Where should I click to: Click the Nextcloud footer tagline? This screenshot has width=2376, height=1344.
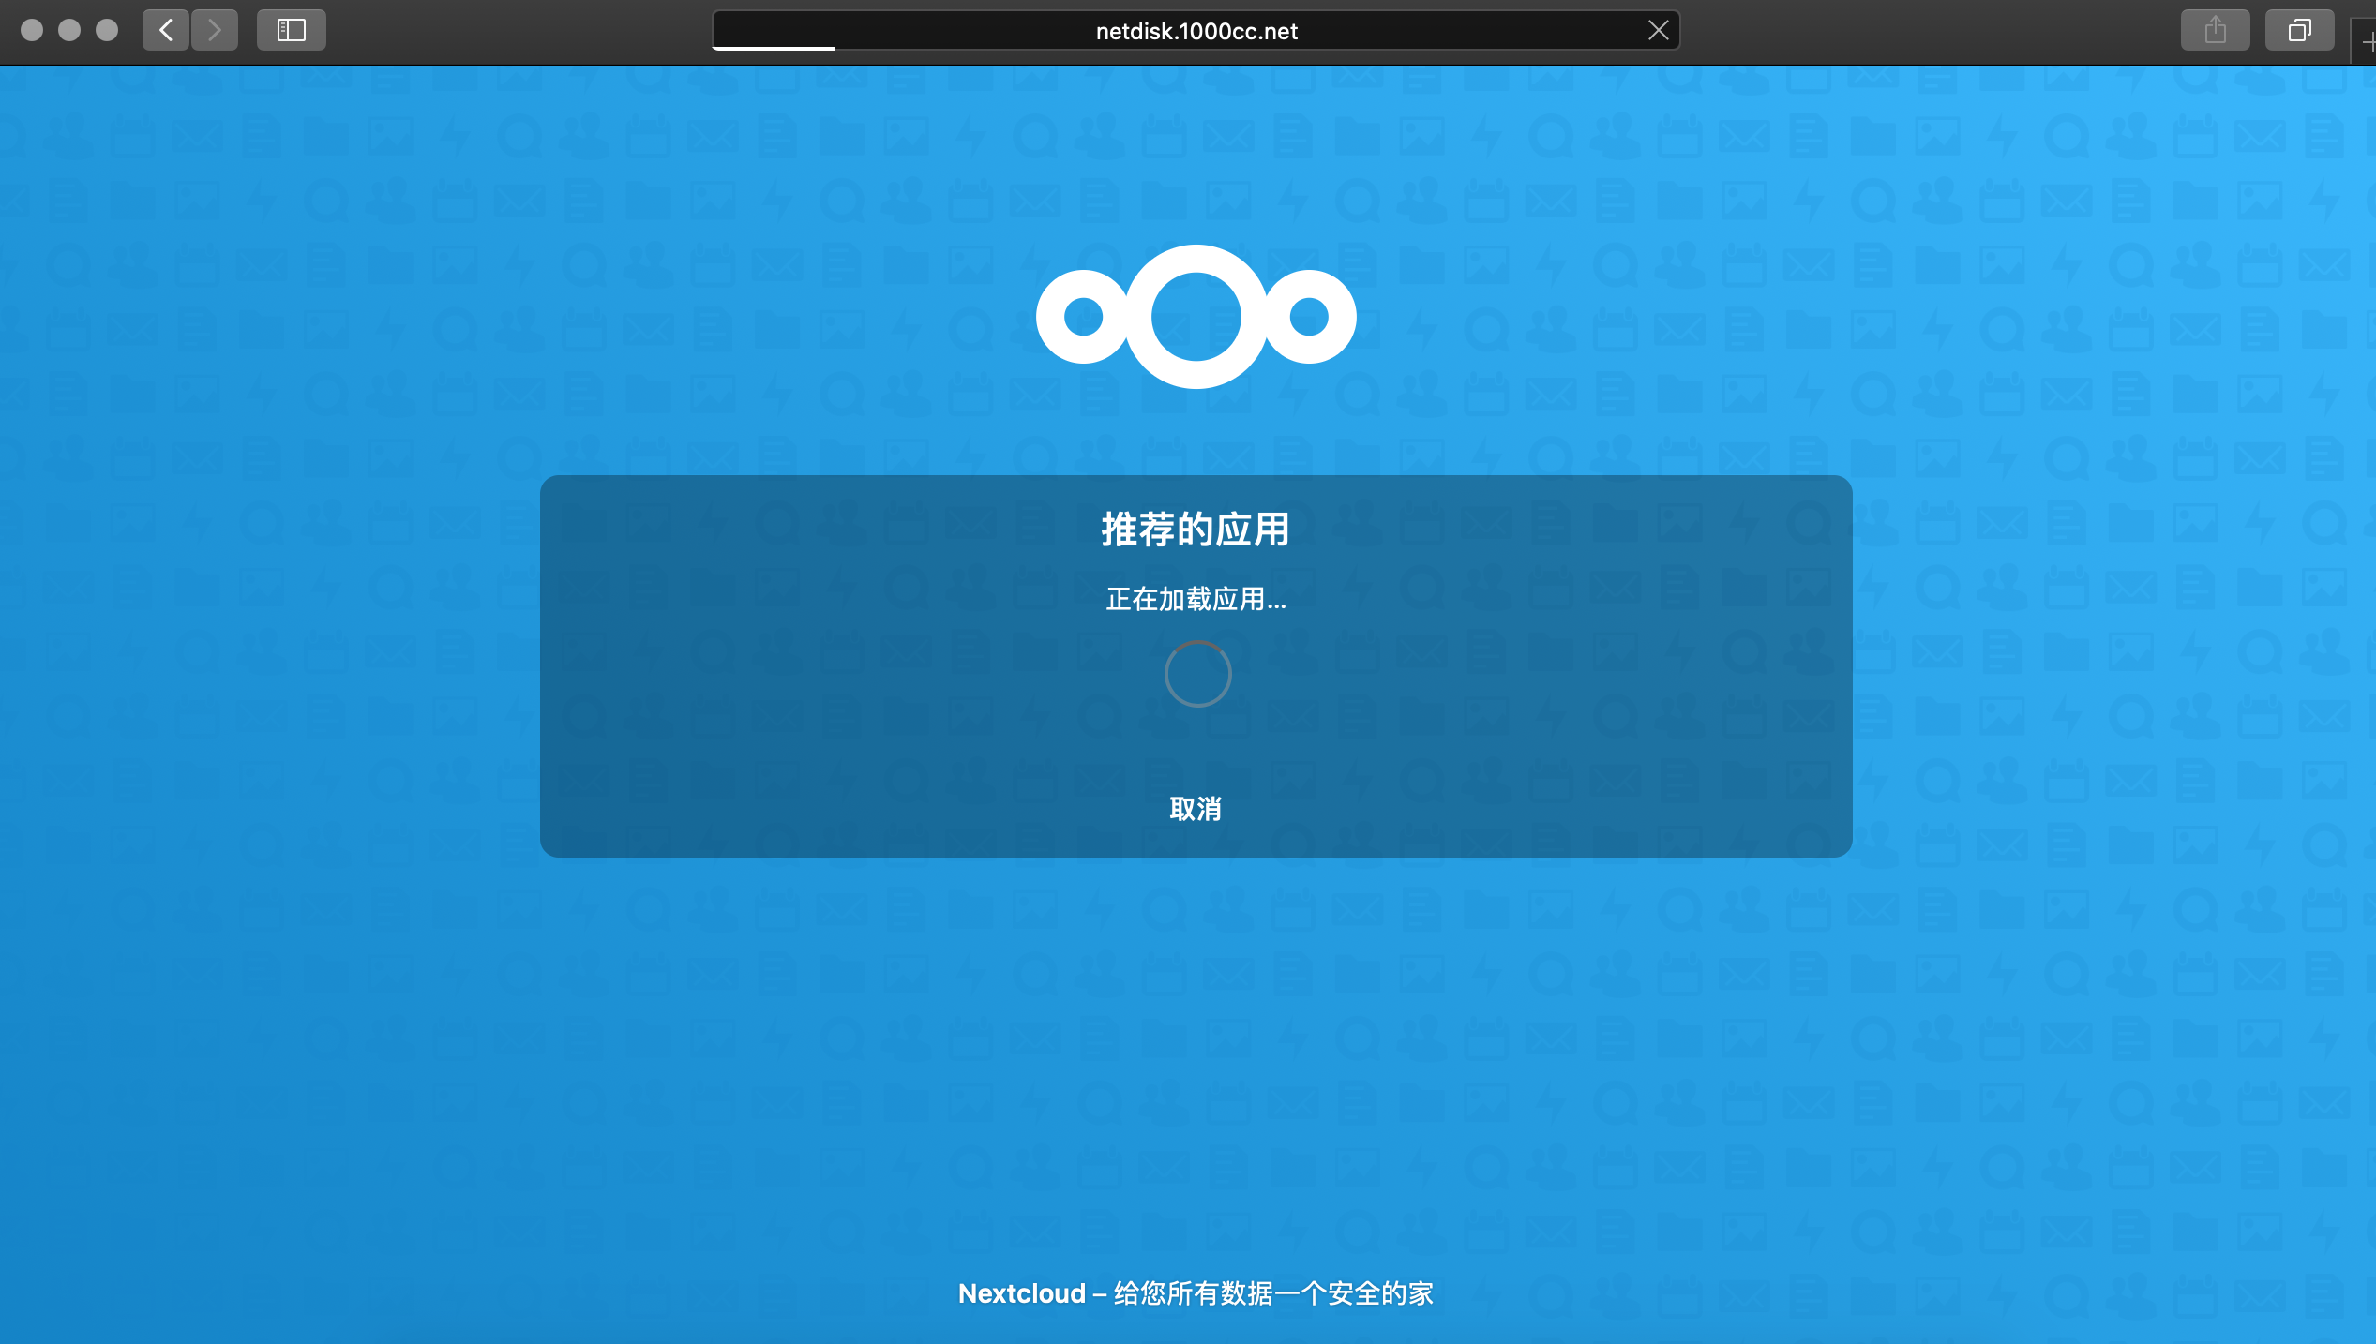click(1196, 1293)
